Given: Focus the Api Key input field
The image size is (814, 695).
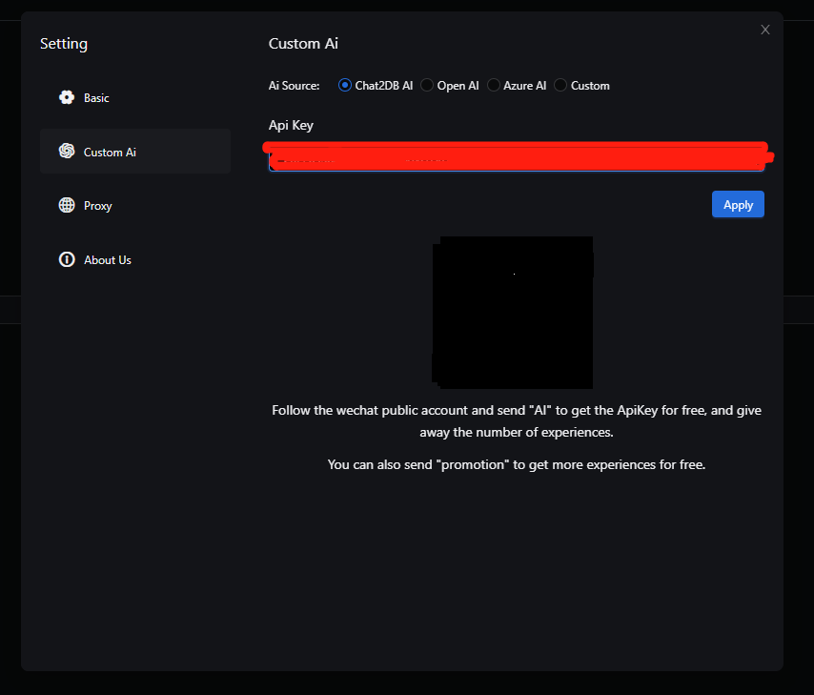Looking at the screenshot, I should pyautogui.click(x=517, y=158).
